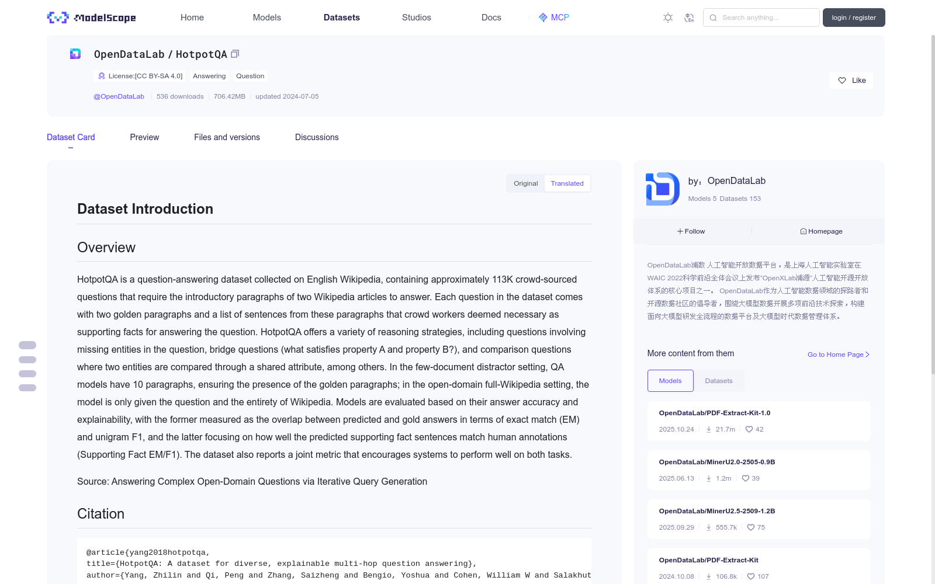Go to the Home navigation item
This screenshot has width=935, height=584.
[x=192, y=18]
